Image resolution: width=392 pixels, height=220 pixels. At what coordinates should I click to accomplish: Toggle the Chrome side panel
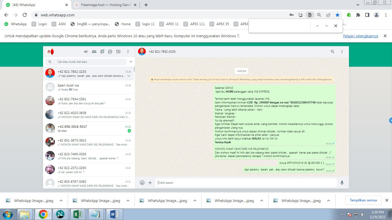[x=367, y=15]
